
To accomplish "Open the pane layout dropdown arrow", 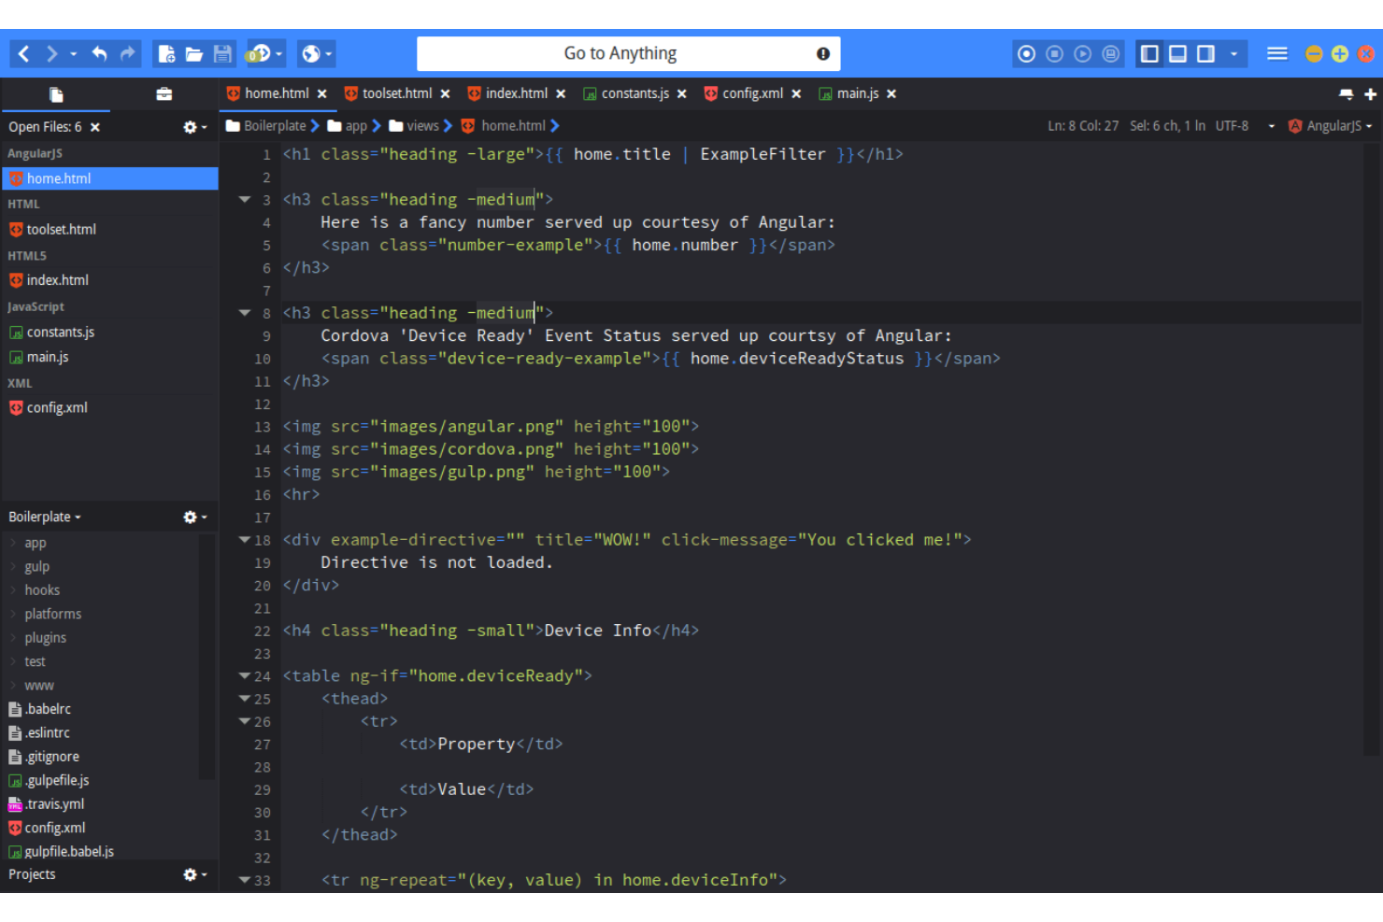I will coord(1233,54).
